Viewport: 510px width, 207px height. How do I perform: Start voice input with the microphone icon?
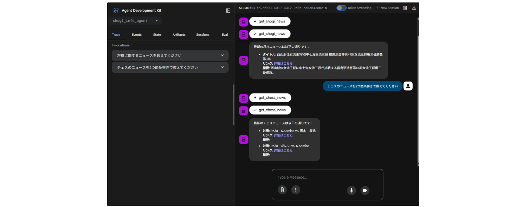pos(351,190)
